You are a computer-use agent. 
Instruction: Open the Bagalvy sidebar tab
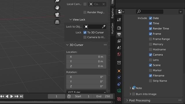coord(112,13)
